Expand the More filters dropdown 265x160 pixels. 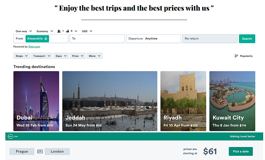95,56
